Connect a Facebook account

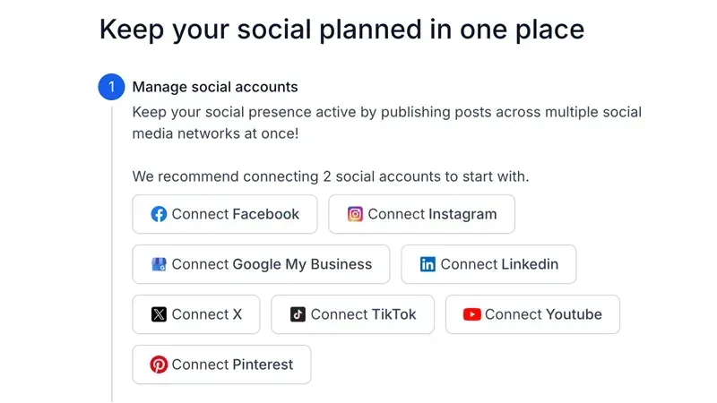coord(225,214)
